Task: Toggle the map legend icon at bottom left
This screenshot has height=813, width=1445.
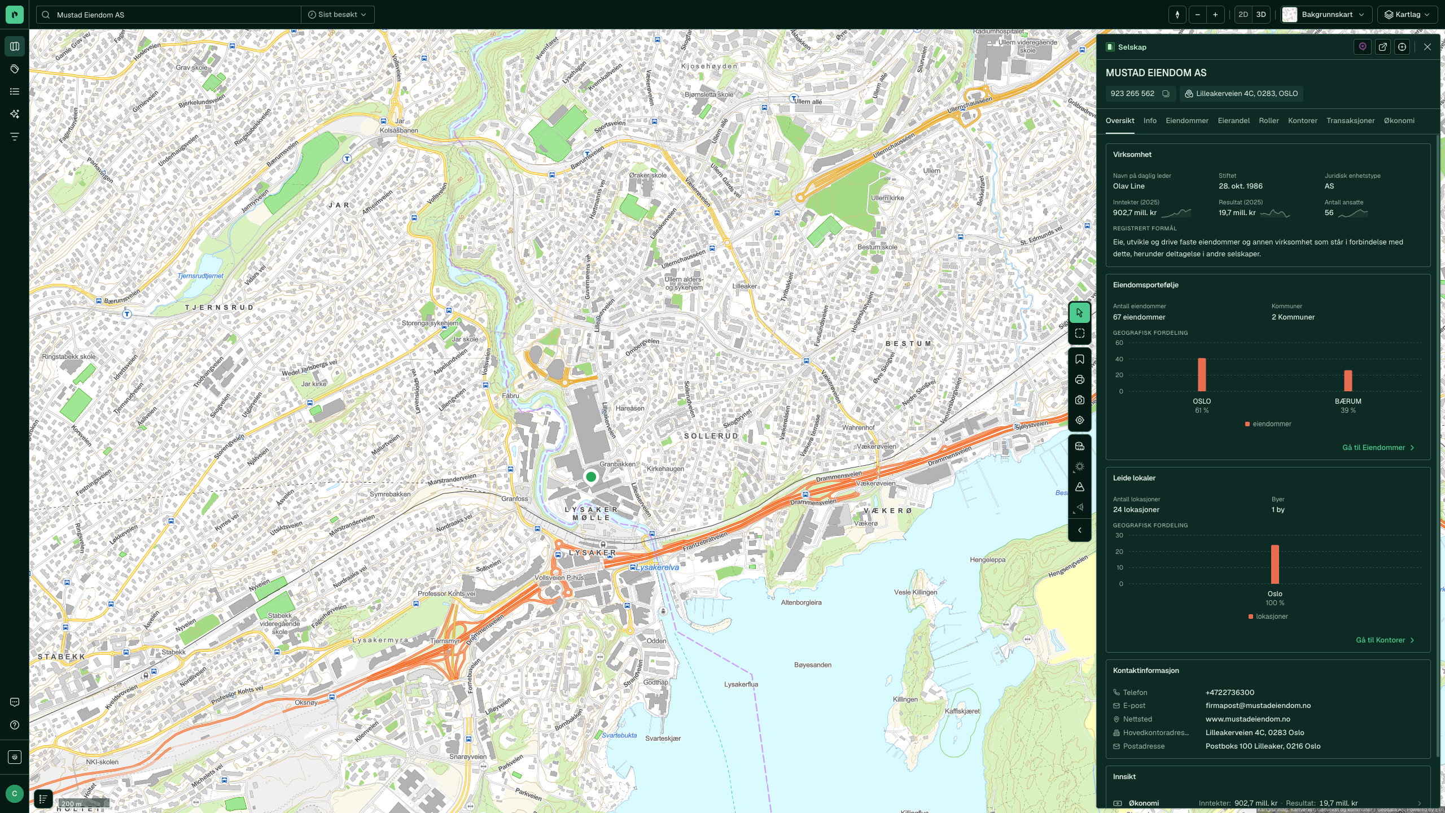Action: (43, 799)
